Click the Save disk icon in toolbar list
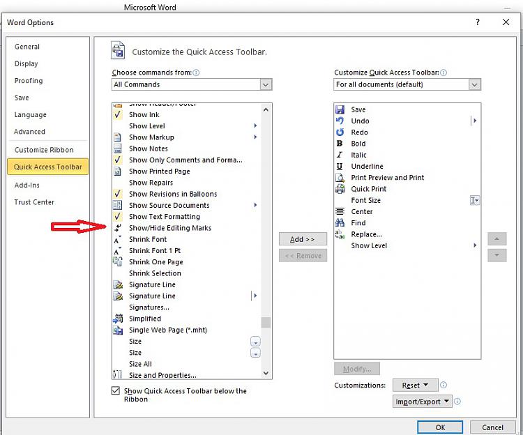 [340, 109]
